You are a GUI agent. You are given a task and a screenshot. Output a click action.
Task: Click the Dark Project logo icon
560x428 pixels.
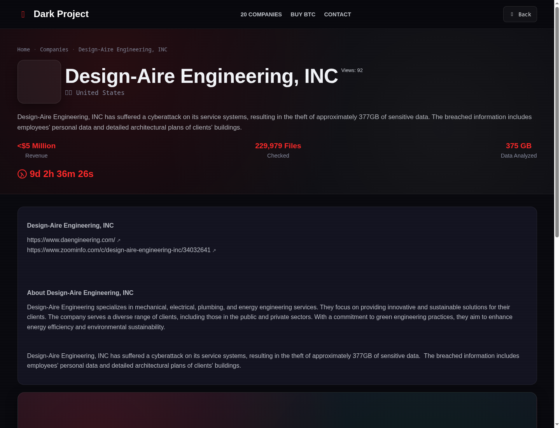[23, 14]
